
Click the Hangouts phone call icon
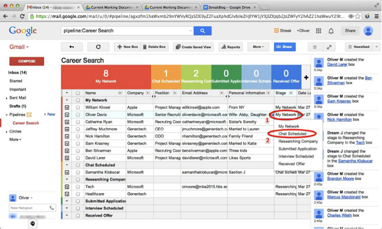[x=52, y=208]
